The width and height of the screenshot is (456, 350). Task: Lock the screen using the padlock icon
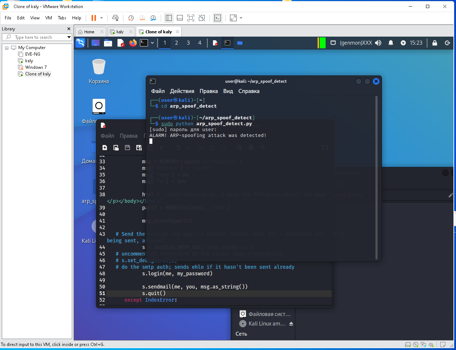click(435, 43)
